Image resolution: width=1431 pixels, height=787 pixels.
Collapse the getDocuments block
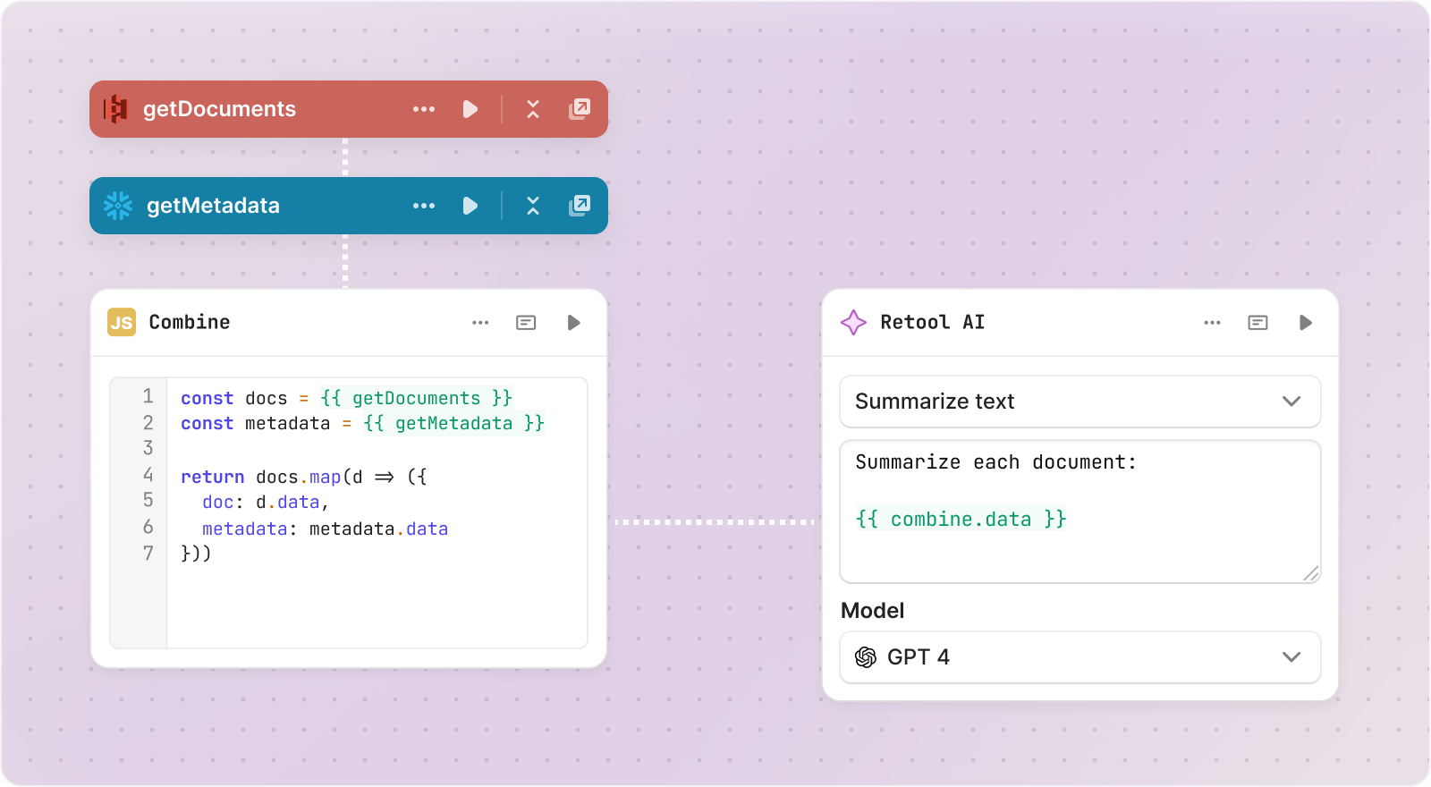[533, 109]
